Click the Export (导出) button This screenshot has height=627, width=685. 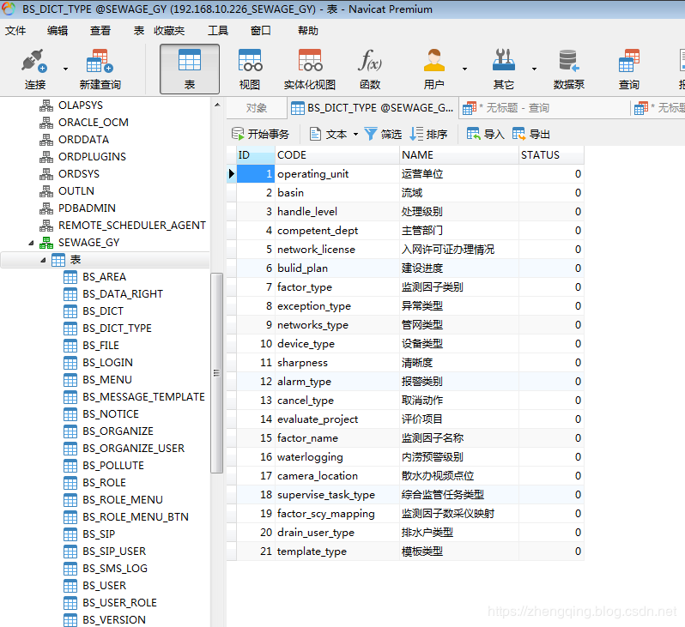pos(531,134)
